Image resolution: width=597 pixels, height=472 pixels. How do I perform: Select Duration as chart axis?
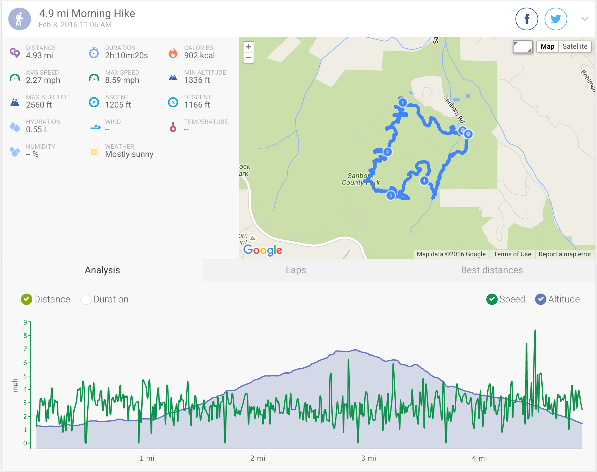[86, 299]
